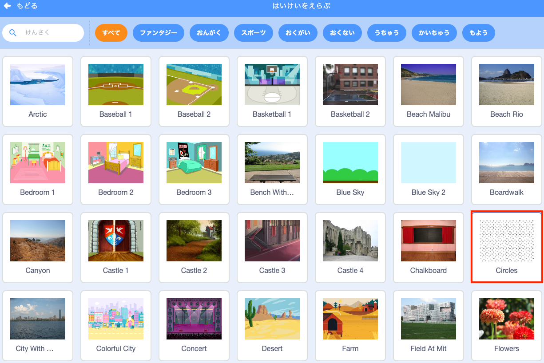
Task: Choose the Castle 2 backdrop
Action: tap(194, 248)
